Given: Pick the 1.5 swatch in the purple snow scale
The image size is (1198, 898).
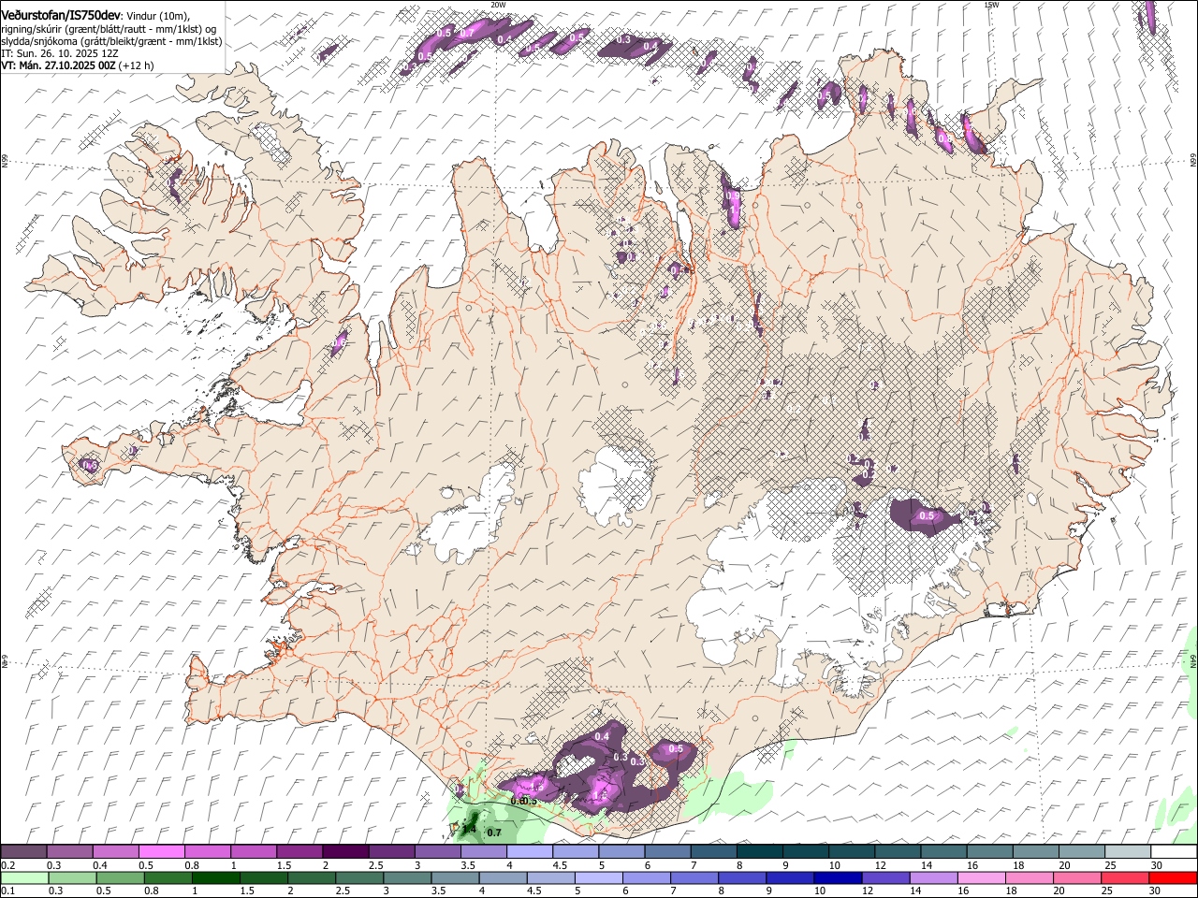Looking at the screenshot, I should coord(299,851).
